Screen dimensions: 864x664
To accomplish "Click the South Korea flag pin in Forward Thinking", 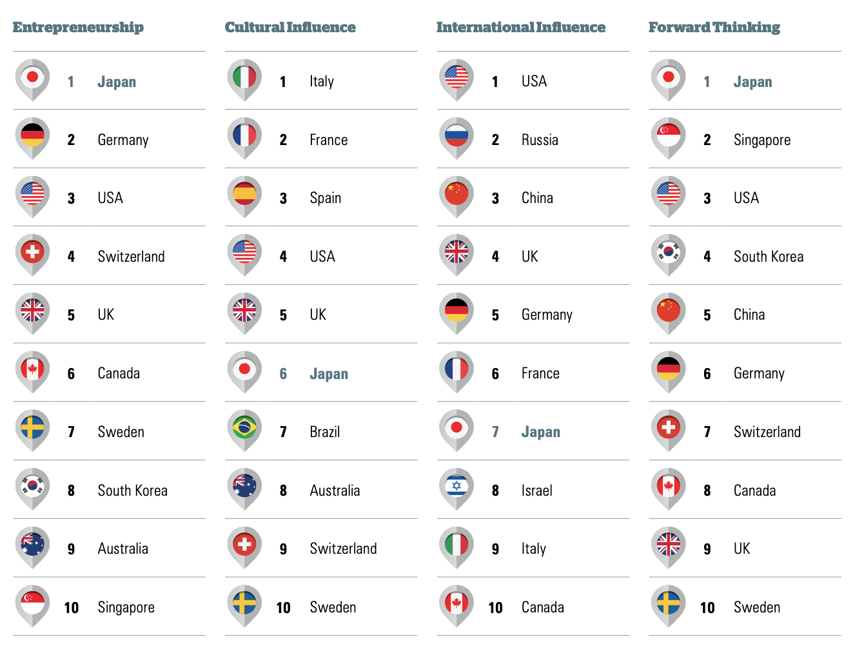I will pyautogui.click(x=669, y=255).
